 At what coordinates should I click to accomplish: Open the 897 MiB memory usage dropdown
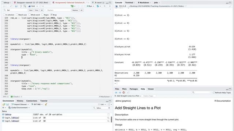click(x=37, y=104)
